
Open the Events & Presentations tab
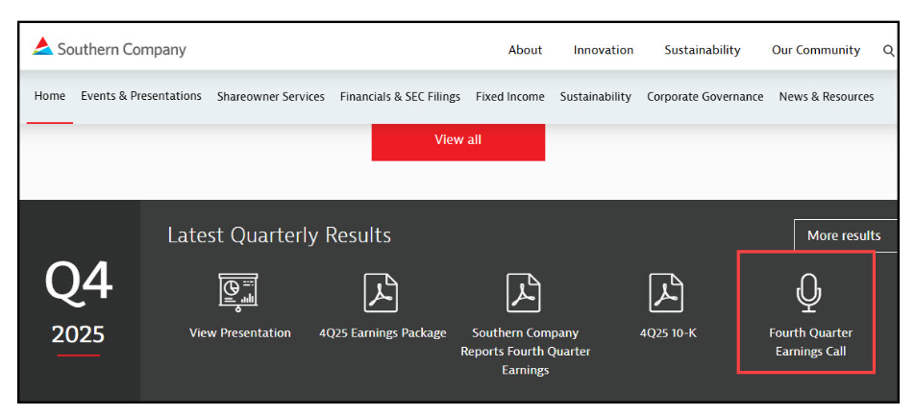point(141,96)
